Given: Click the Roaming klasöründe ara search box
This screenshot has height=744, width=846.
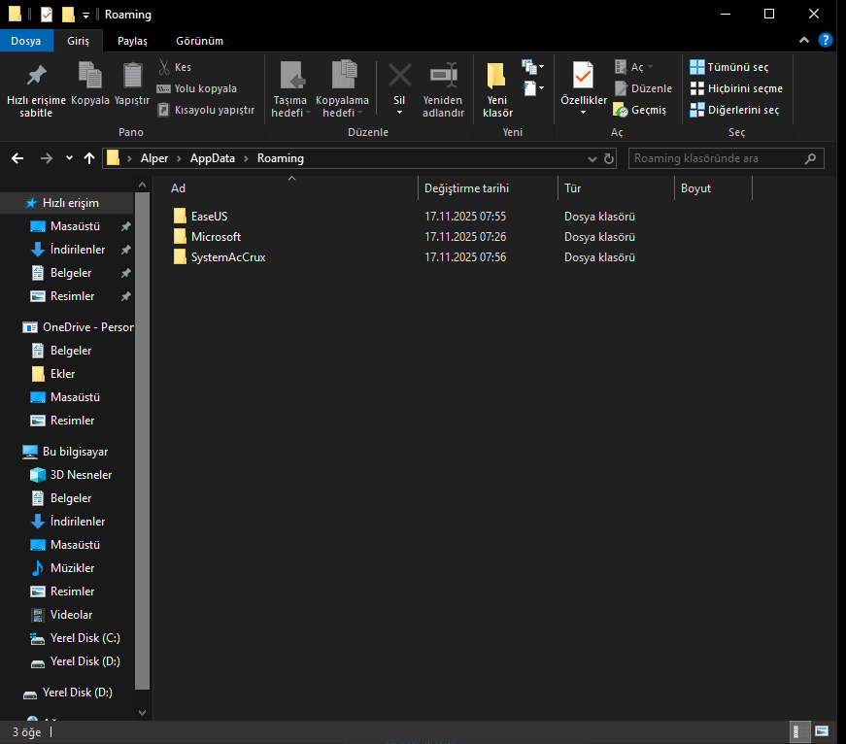Looking at the screenshot, I should click(x=727, y=158).
